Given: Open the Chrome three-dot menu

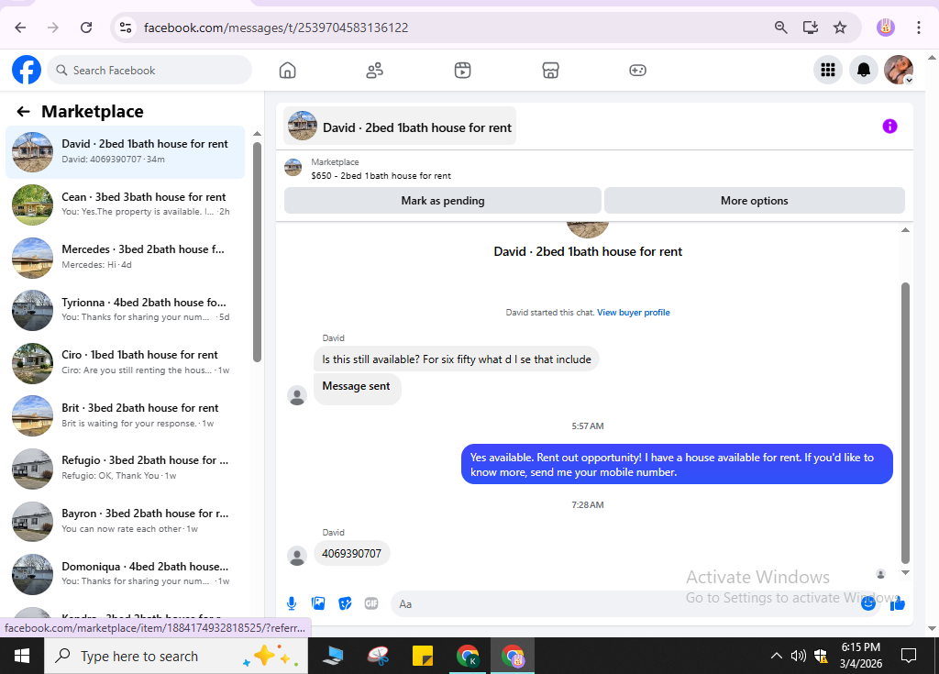Looking at the screenshot, I should pos(918,28).
